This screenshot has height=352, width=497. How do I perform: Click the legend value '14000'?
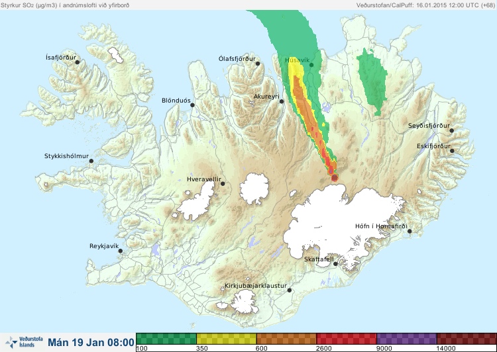pos(446,349)
